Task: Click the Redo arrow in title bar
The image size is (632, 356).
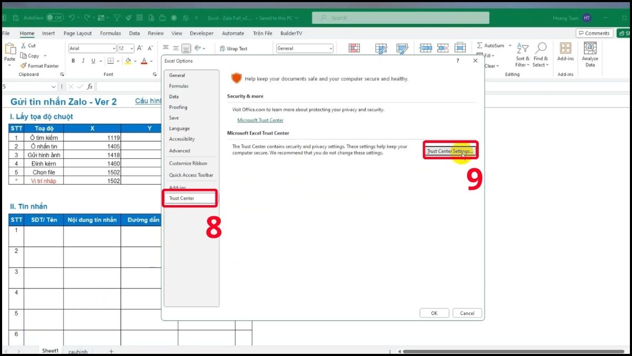Action: tap(87, 17)
